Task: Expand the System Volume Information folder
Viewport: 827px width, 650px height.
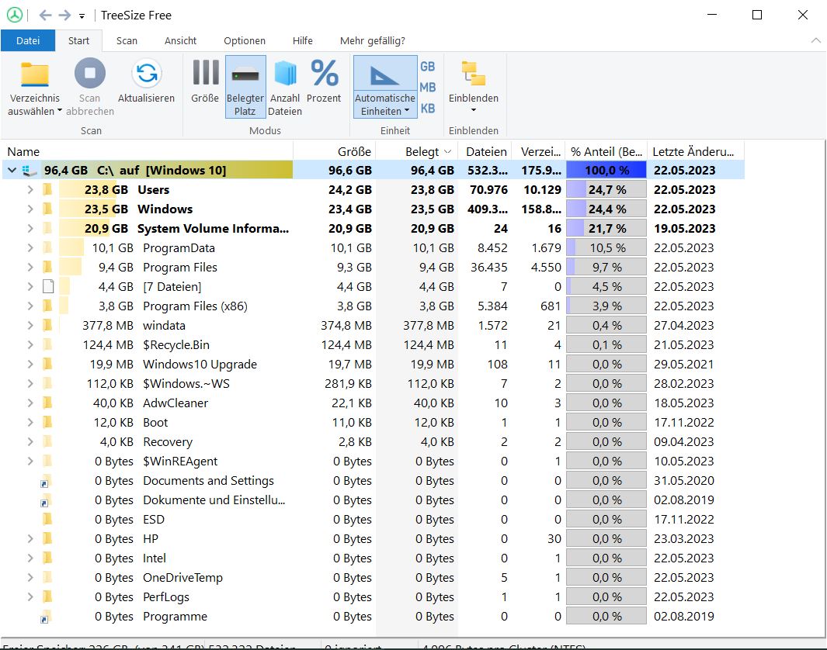Action: (30, 229)
